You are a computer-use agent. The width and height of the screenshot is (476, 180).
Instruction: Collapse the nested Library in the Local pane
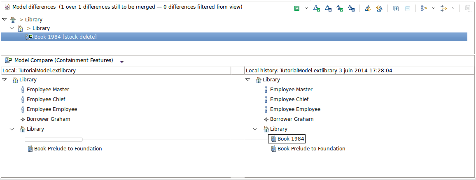coord(12,129)
